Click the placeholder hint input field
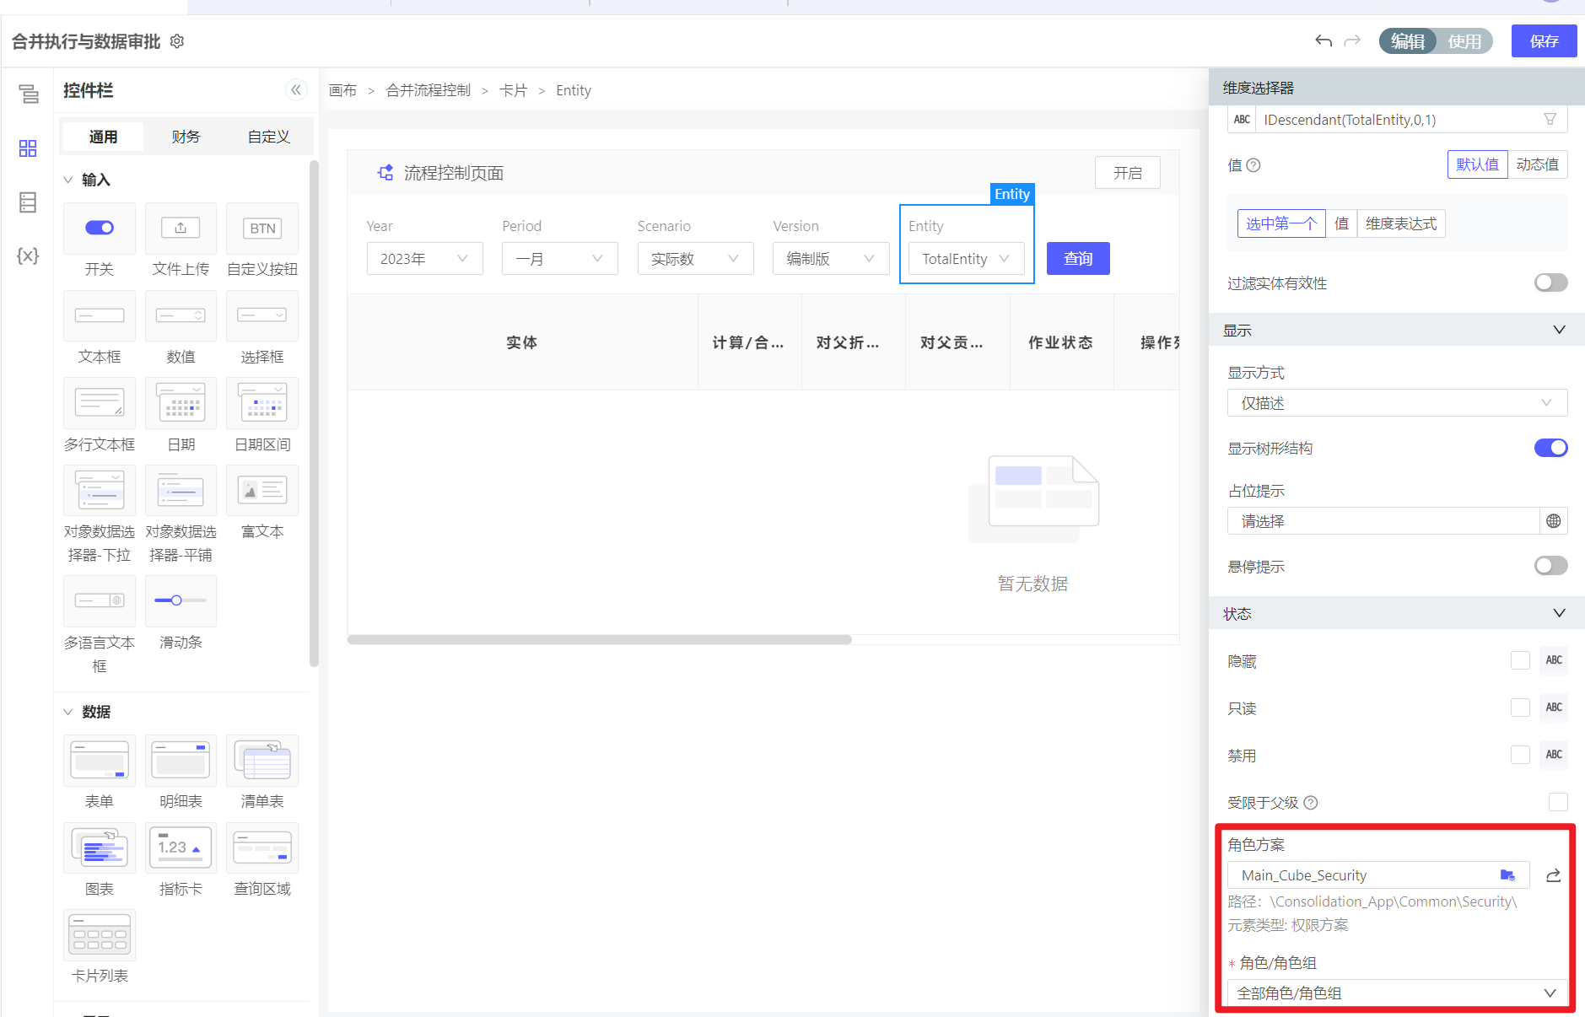 point(1383,521)
